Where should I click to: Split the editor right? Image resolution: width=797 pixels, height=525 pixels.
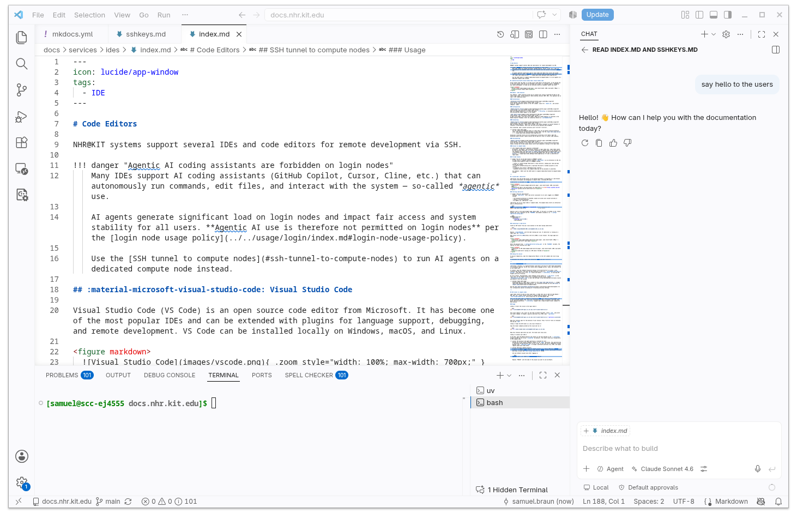543,34
